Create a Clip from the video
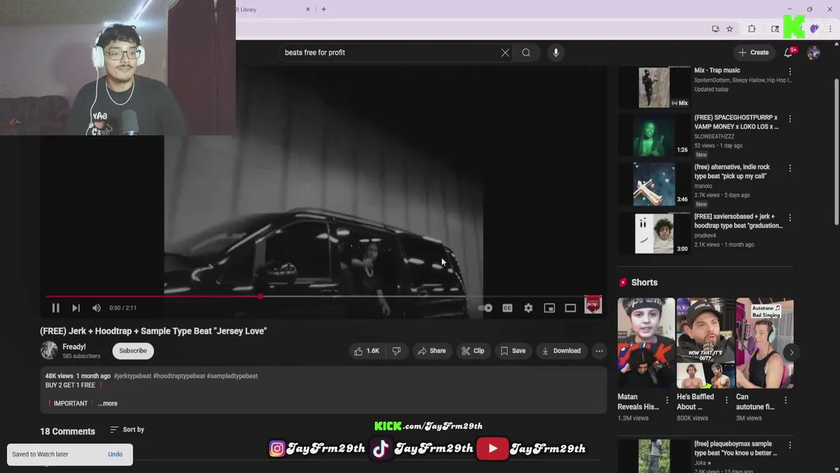 pyautogui.click(x=472, y=351)
